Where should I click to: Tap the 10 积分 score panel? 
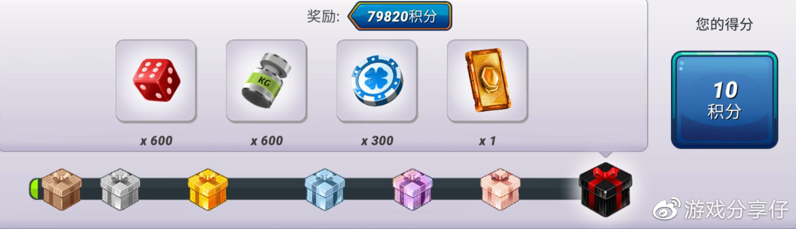point(724,100)
